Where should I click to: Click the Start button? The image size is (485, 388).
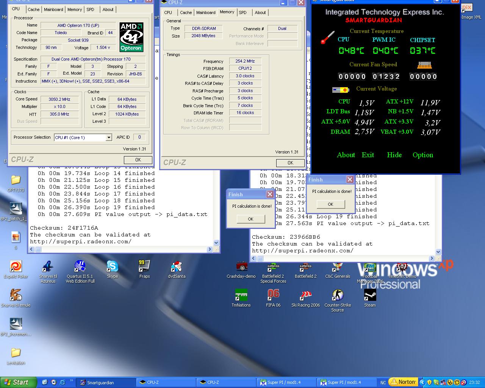[x=18, y=382]
